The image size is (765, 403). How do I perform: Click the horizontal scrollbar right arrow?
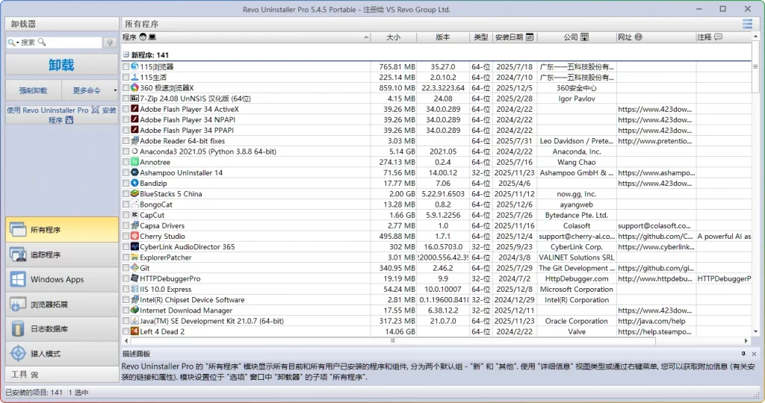pyautogui.click(x=746, y=340)
